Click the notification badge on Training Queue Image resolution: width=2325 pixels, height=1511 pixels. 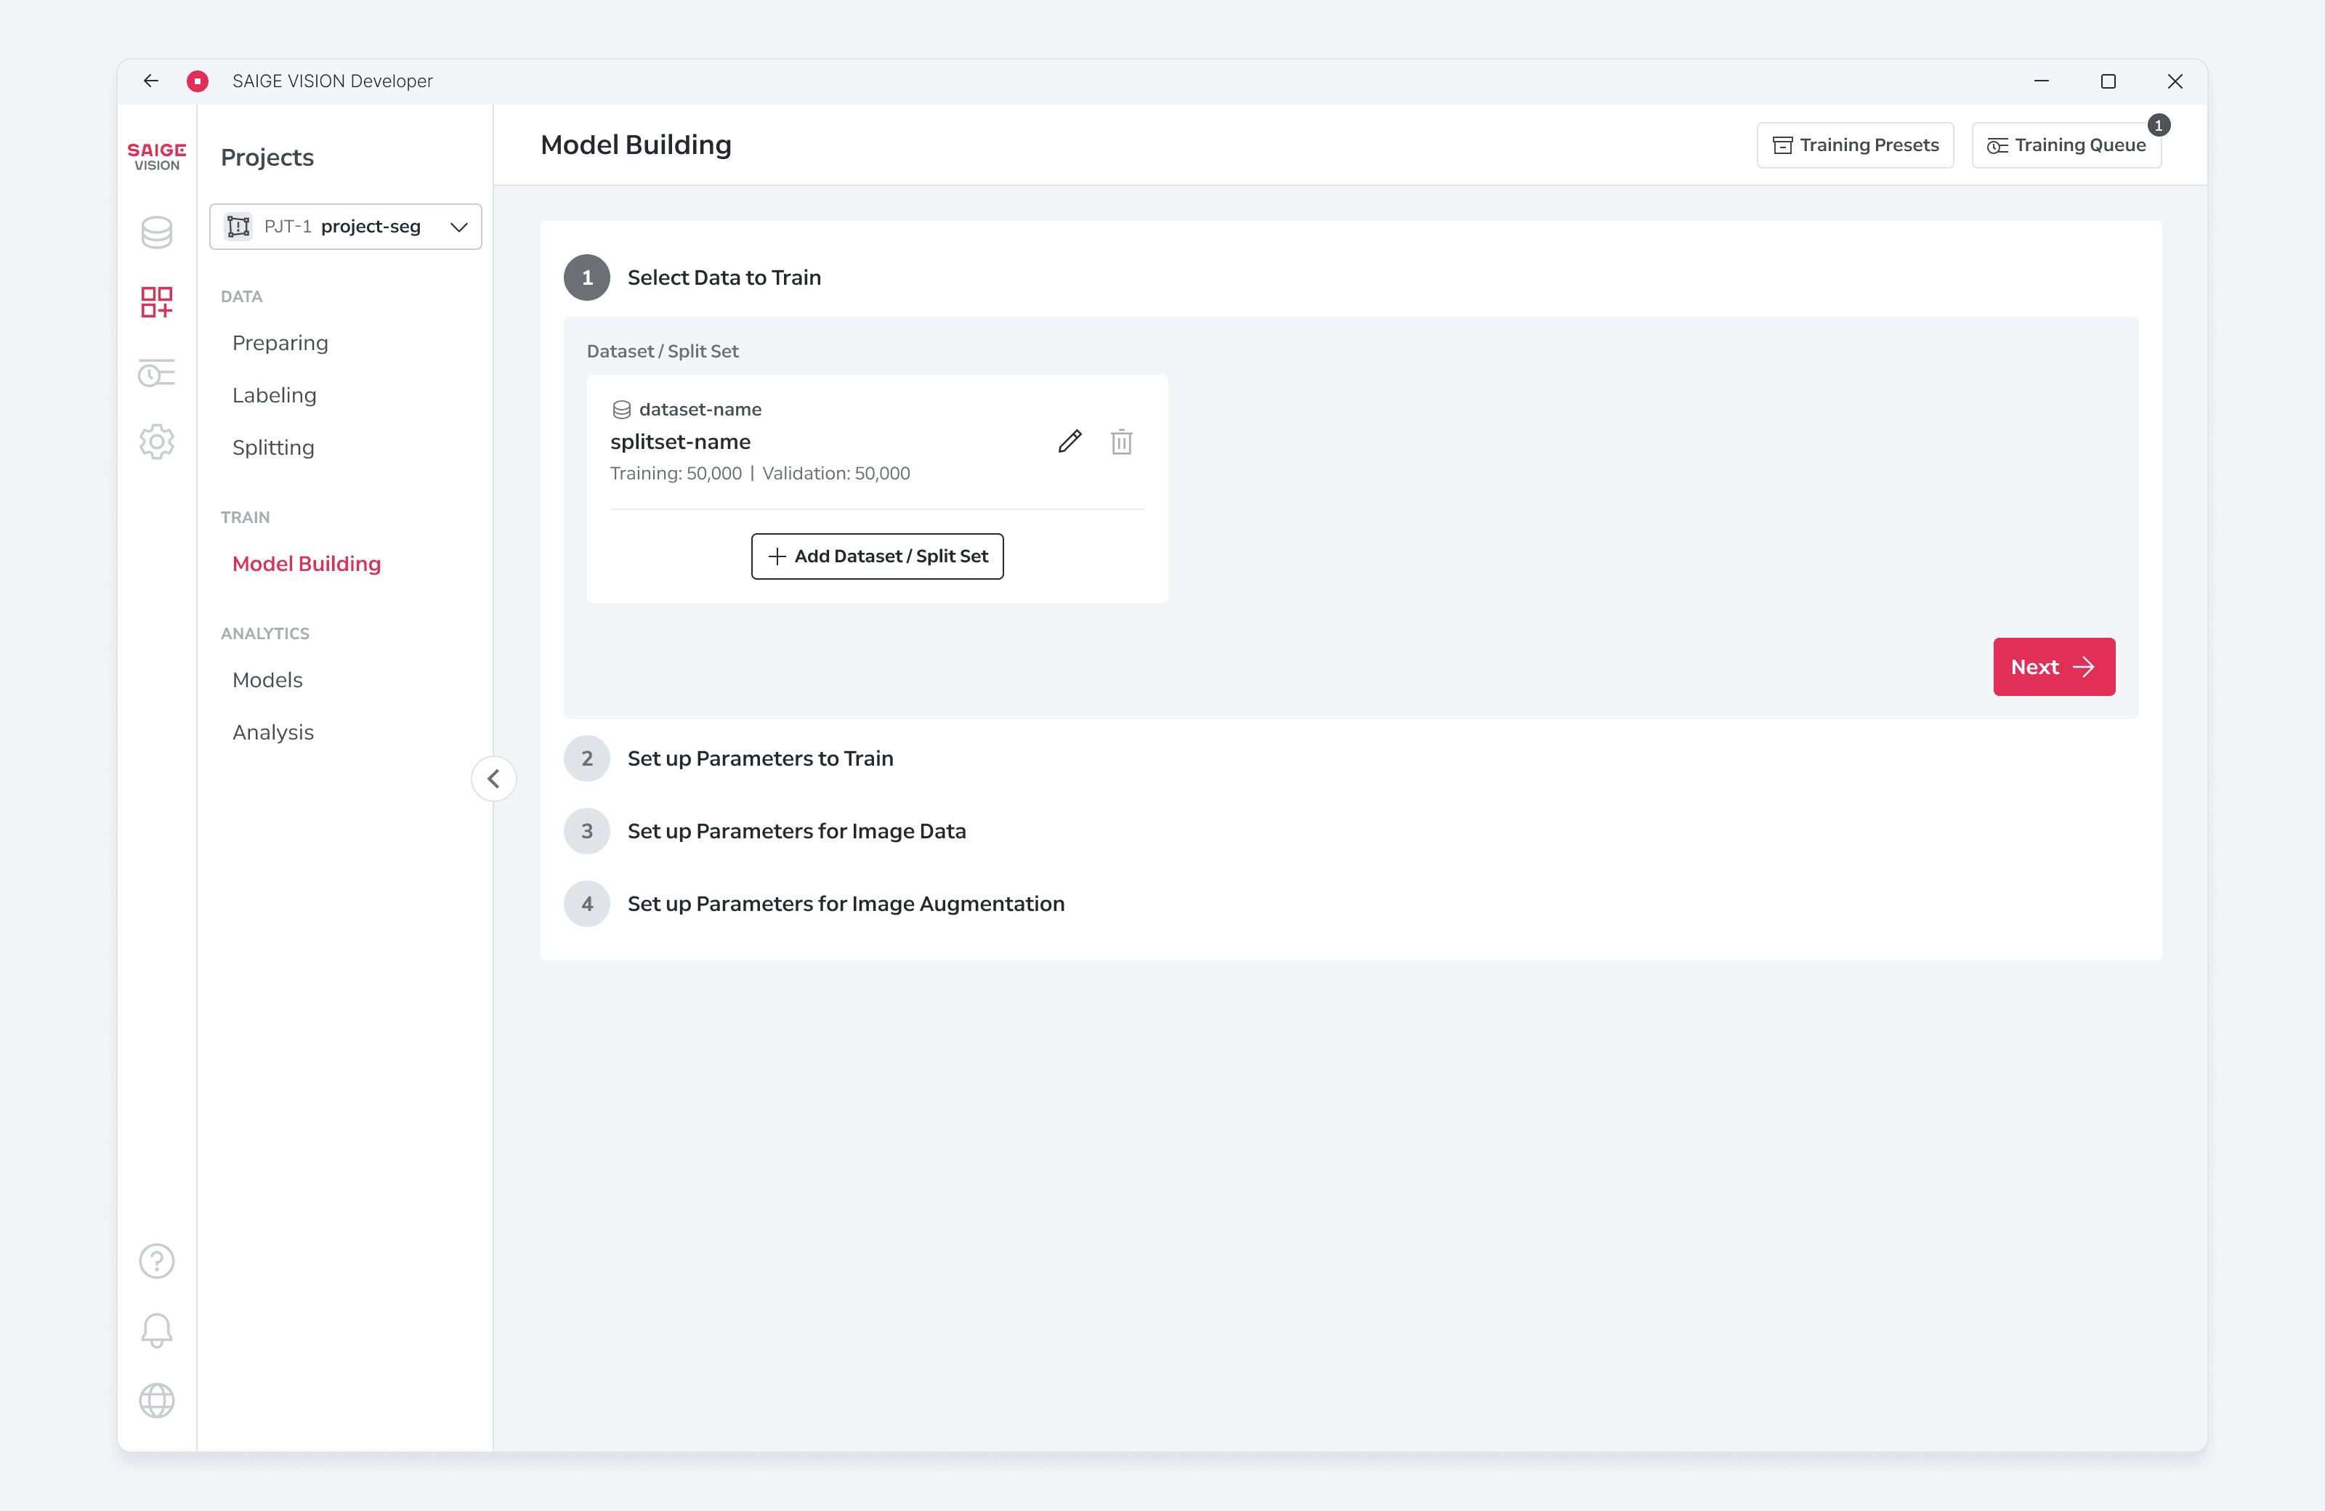click(2159, 125)
